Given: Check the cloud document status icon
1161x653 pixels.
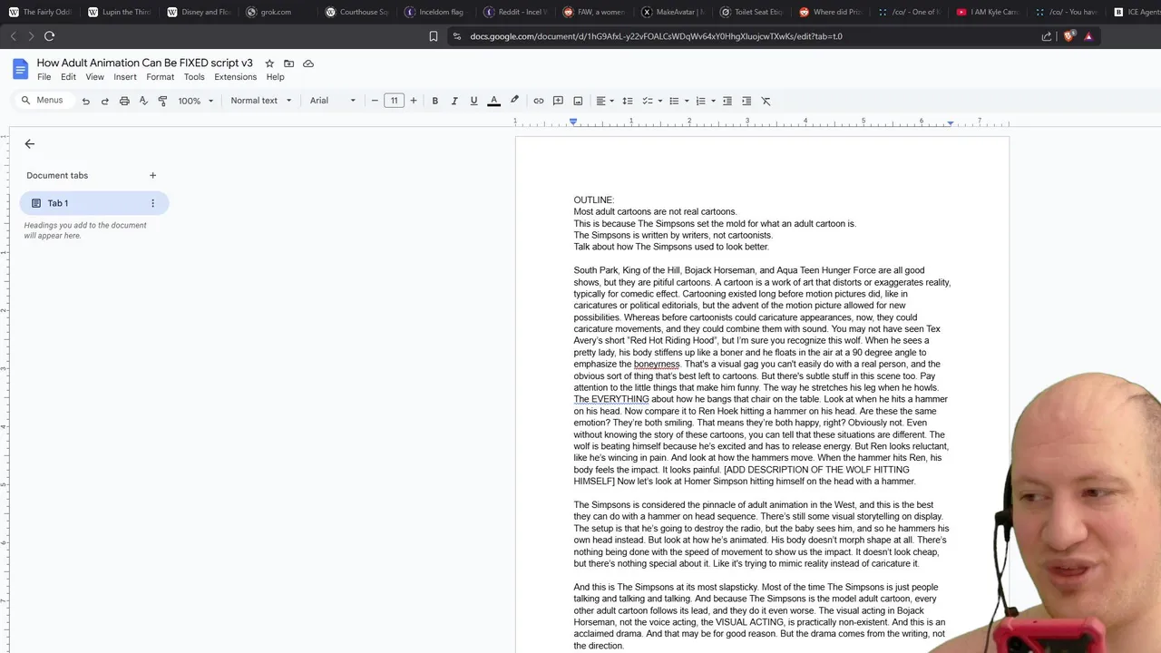Looking at the screenshot, I should [308, 63].
